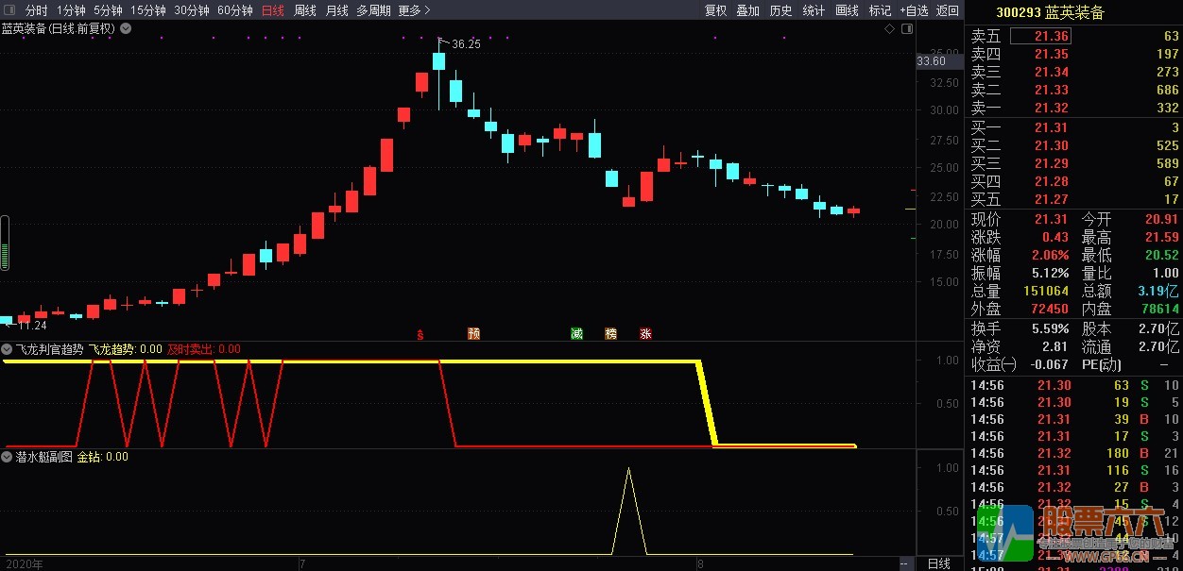This screenshot has height=571, width=1183.
Task: Click the green '减' event marker
Action: point(576,333)
